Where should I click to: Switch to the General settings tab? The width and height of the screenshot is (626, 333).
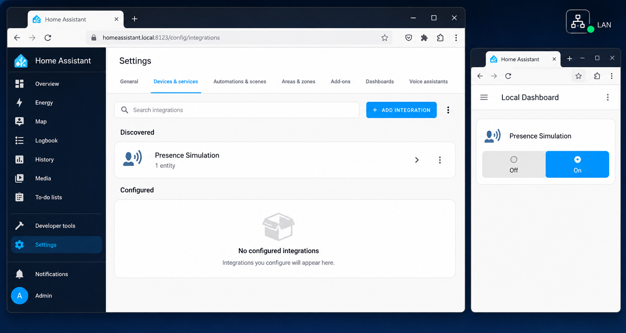pyautogui.click(x=129, y=81)
